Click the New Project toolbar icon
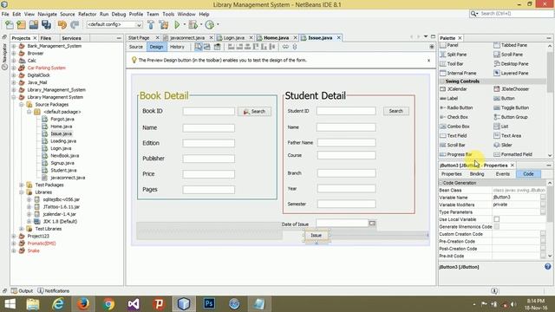Viewport: 555px width, 312px height. click(x=21, y=25)
